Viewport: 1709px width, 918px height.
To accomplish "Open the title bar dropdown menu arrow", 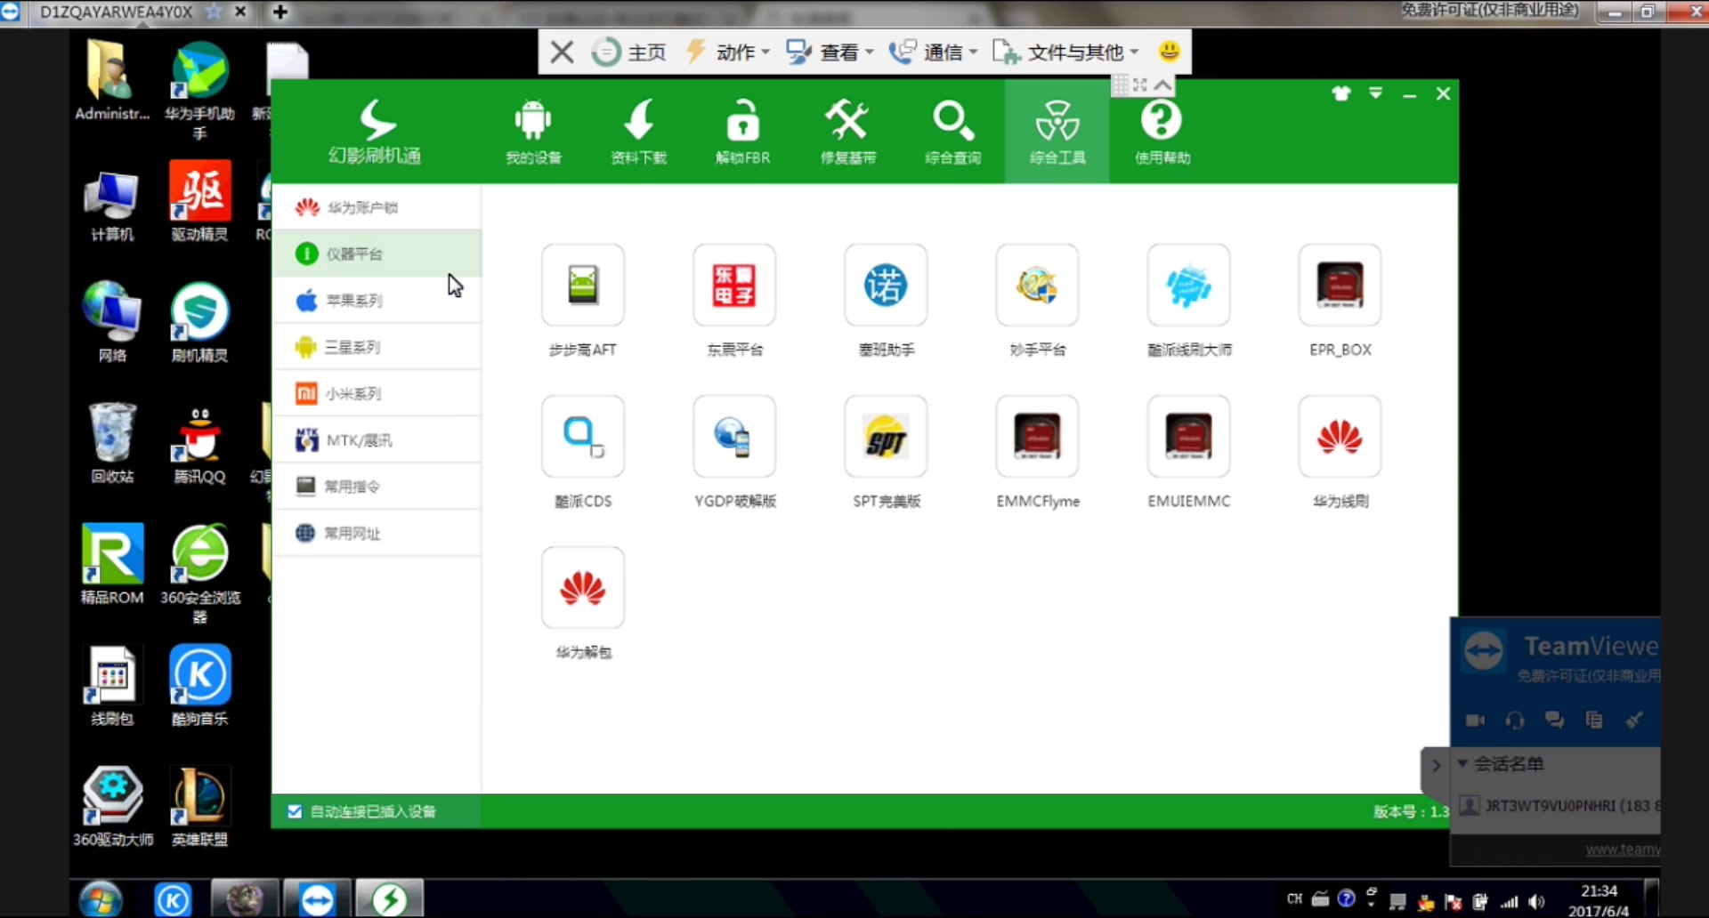I will 1376,93.
